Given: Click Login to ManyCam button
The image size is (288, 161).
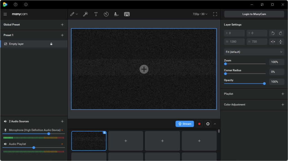Looking at the screenshot, I should click(254, 14).
